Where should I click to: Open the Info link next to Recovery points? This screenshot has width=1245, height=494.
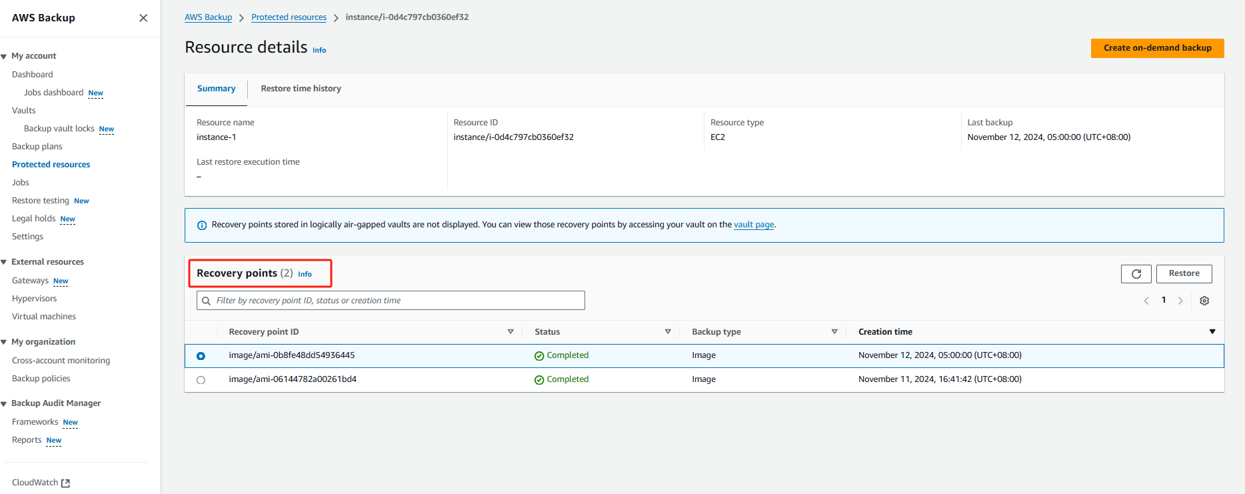[305, 274]
